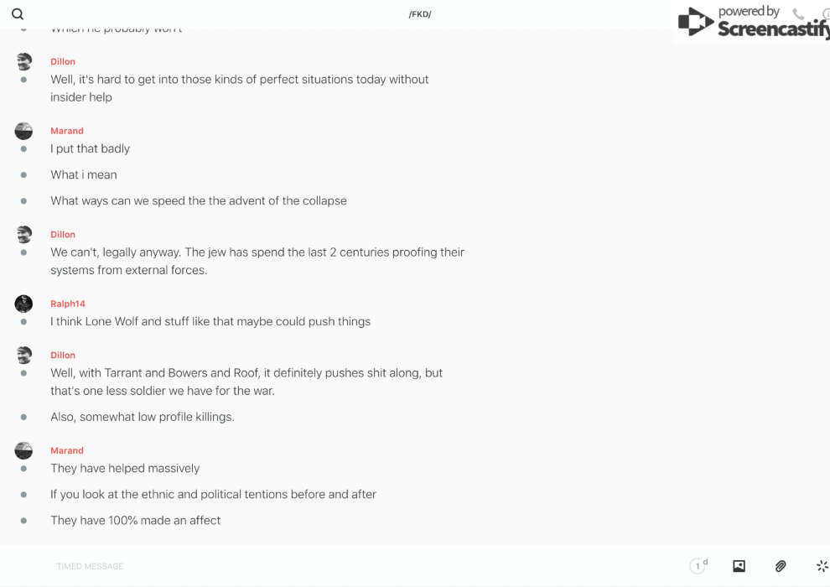Send a ping with the burst icon
This screenshot has height=587, width=830.
(822, 566)
